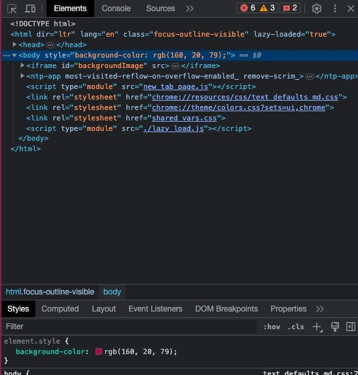Open the Sources tab

pyautogui.click(x=160, y=9)
